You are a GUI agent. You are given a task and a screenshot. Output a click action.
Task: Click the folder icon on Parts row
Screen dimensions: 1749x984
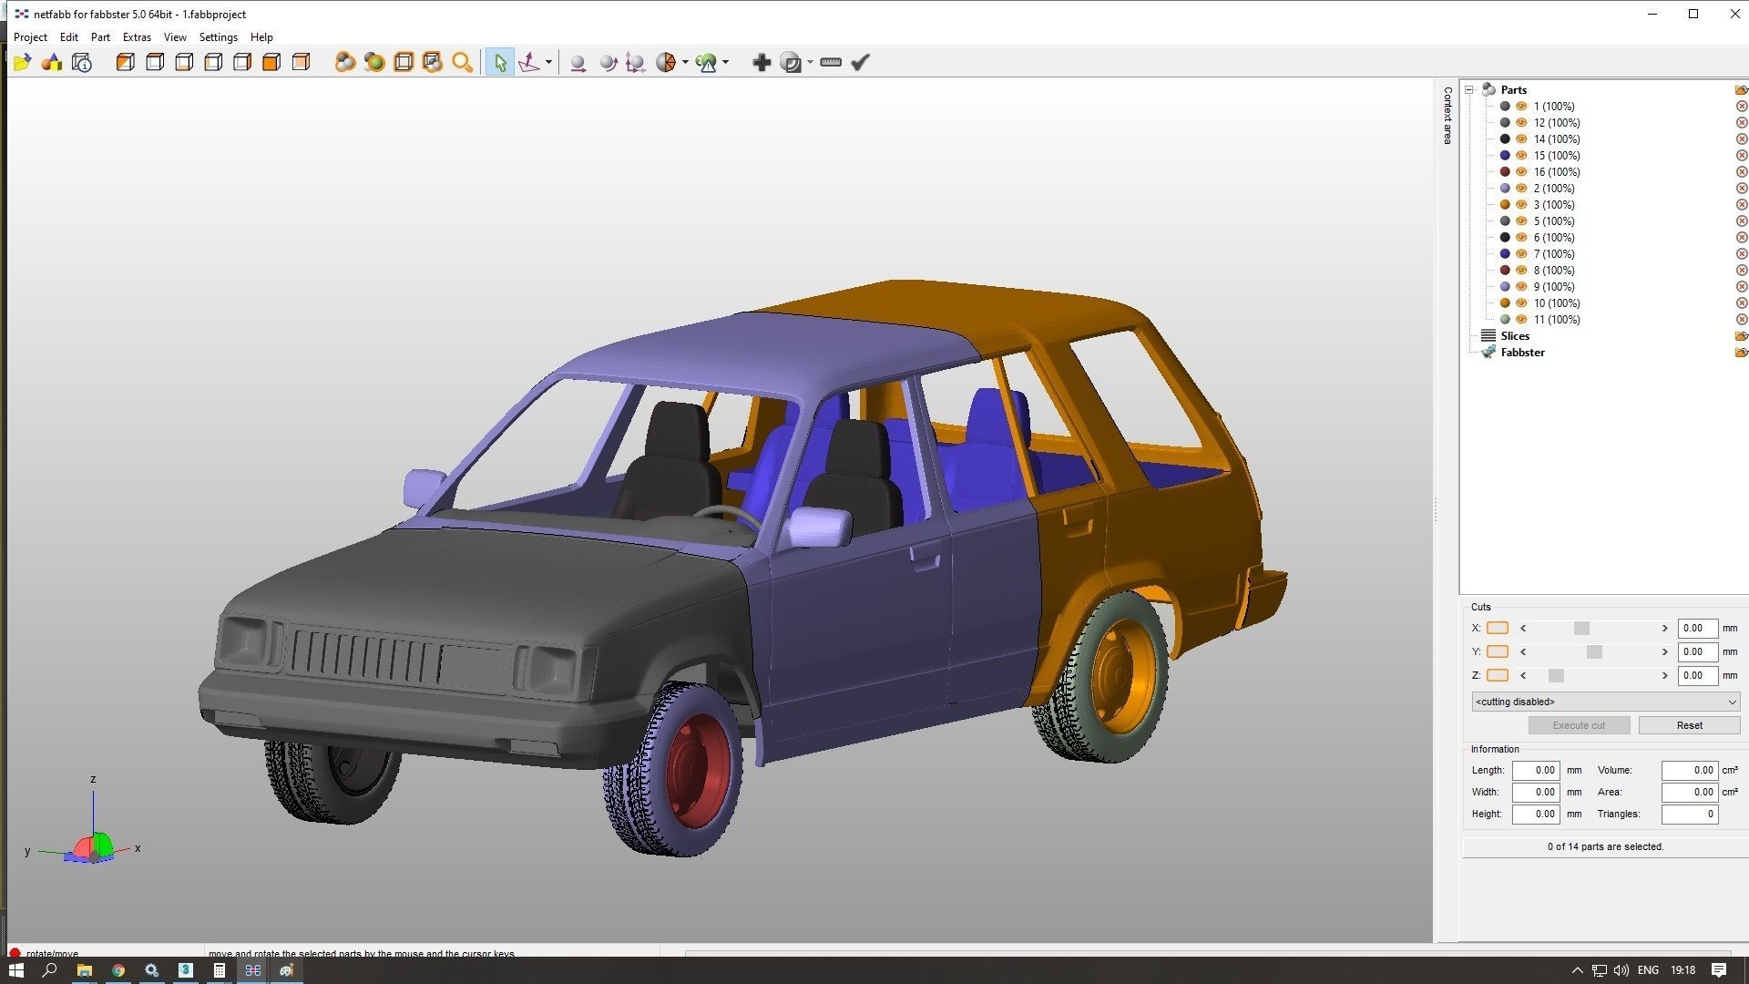(x=1741, y=89)
